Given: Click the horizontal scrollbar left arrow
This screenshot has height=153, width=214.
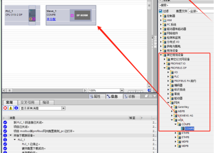Looking at the screenshot, I should point(4,90).
